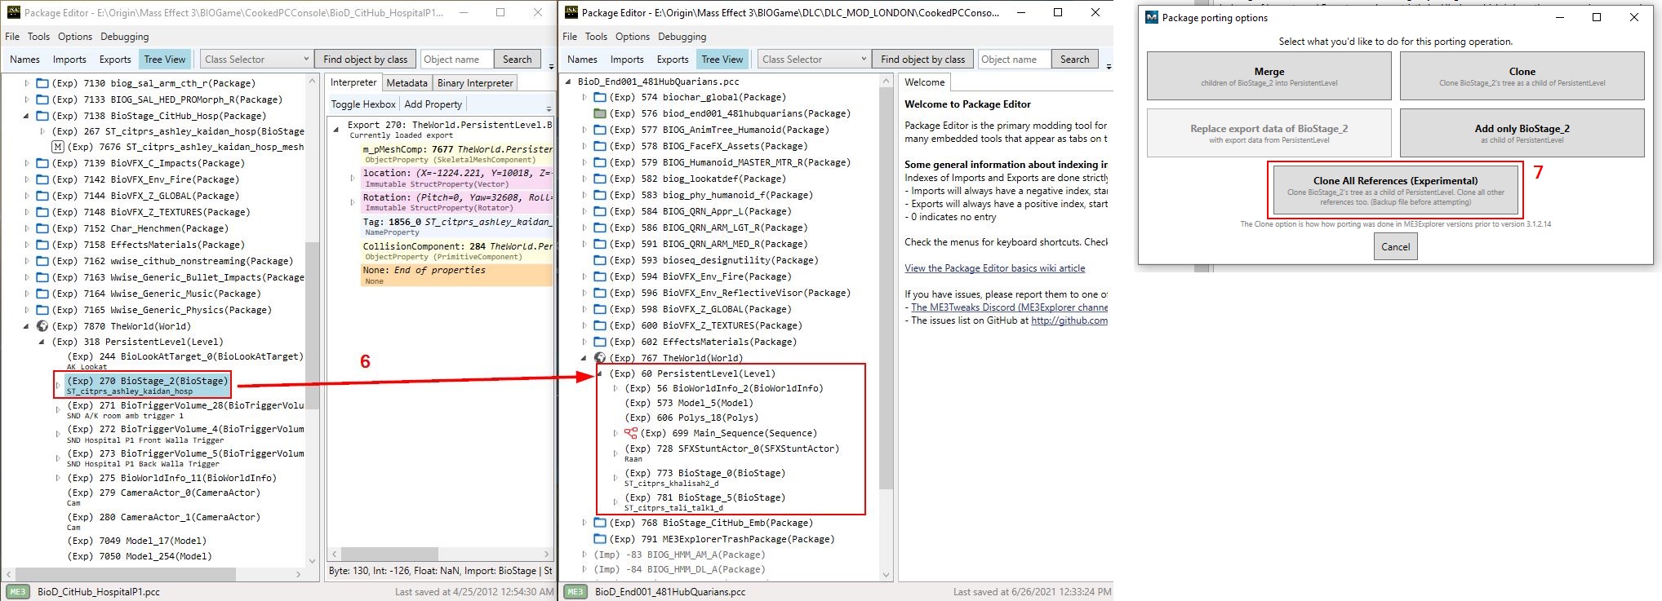This screenshot has width=1662, height=601.
Task: Click folder icon of 7130 biog_sal_arm_cth_r package
Action: pos(42,83)
